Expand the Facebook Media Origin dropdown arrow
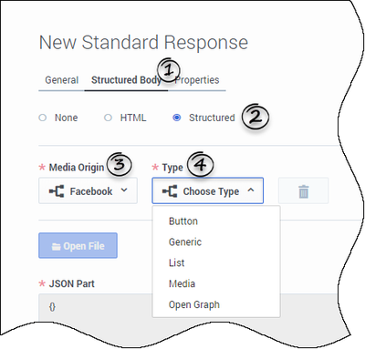 click(x=124, y=190)
